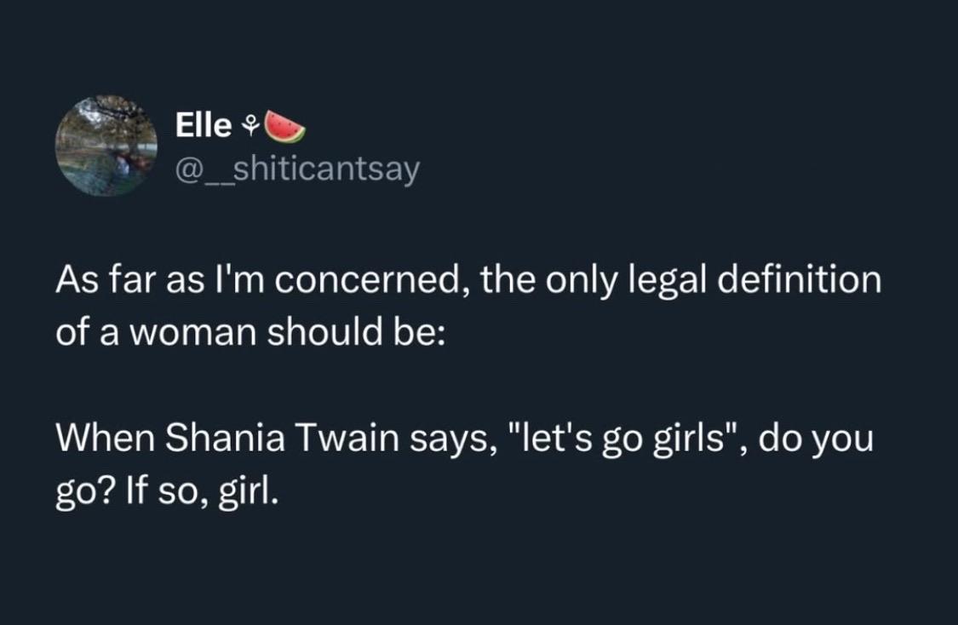Visit the @__shiticantsay handle
958x625 pixels.
point(297,169)
